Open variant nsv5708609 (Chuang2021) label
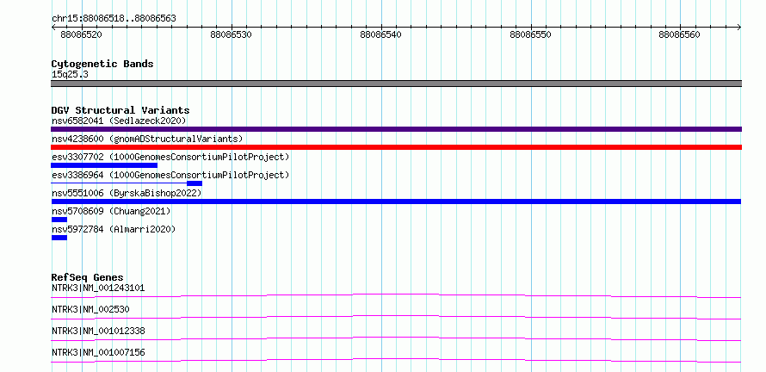The height and width of the screenshot is (372, 766). point(111,211)
